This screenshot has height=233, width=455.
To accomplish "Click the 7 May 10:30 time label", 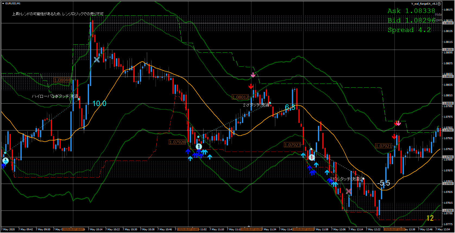I will tap(130, 229).
